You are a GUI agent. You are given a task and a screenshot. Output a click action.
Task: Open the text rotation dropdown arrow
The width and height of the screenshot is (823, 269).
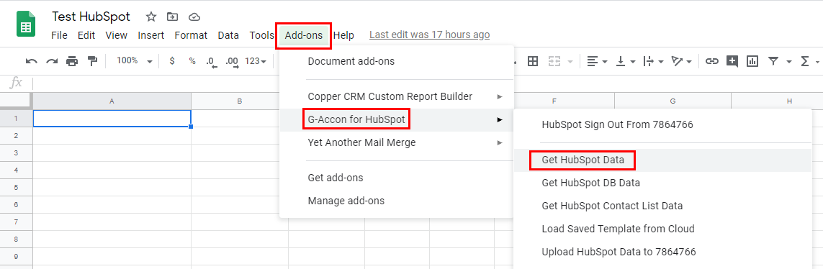[689, 62]
